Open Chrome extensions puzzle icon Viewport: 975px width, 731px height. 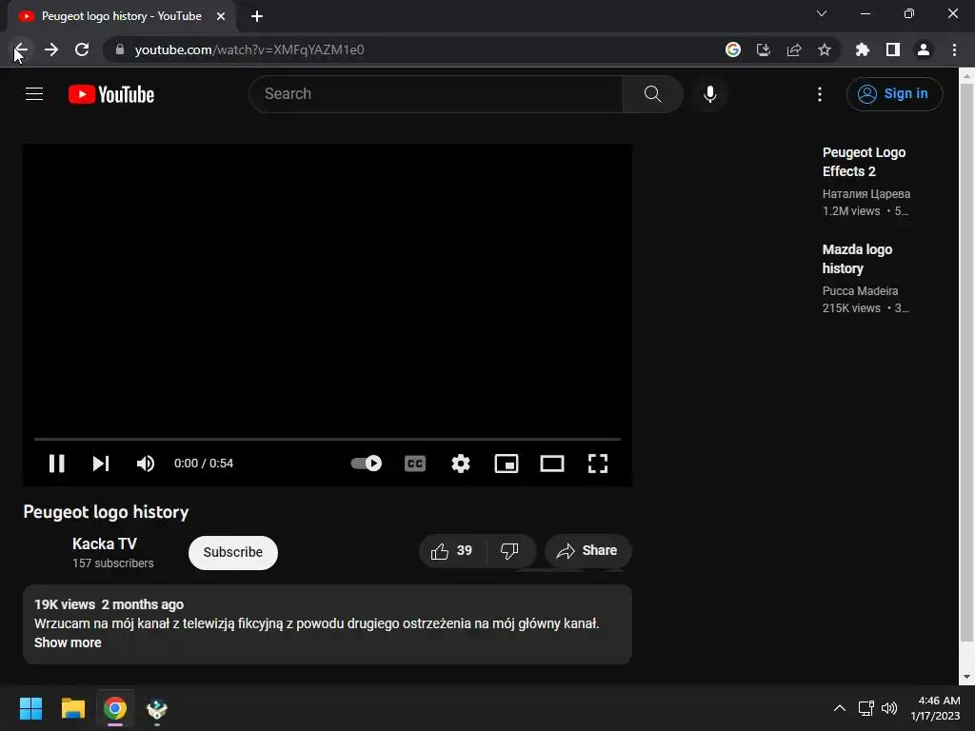862,49
